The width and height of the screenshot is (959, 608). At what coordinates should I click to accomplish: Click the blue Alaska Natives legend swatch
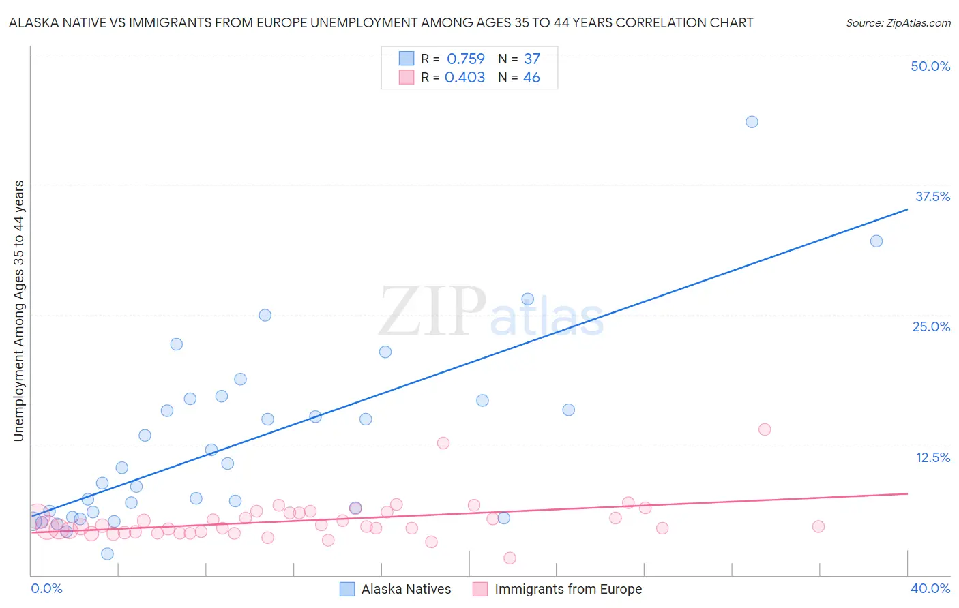coord(347,589)
